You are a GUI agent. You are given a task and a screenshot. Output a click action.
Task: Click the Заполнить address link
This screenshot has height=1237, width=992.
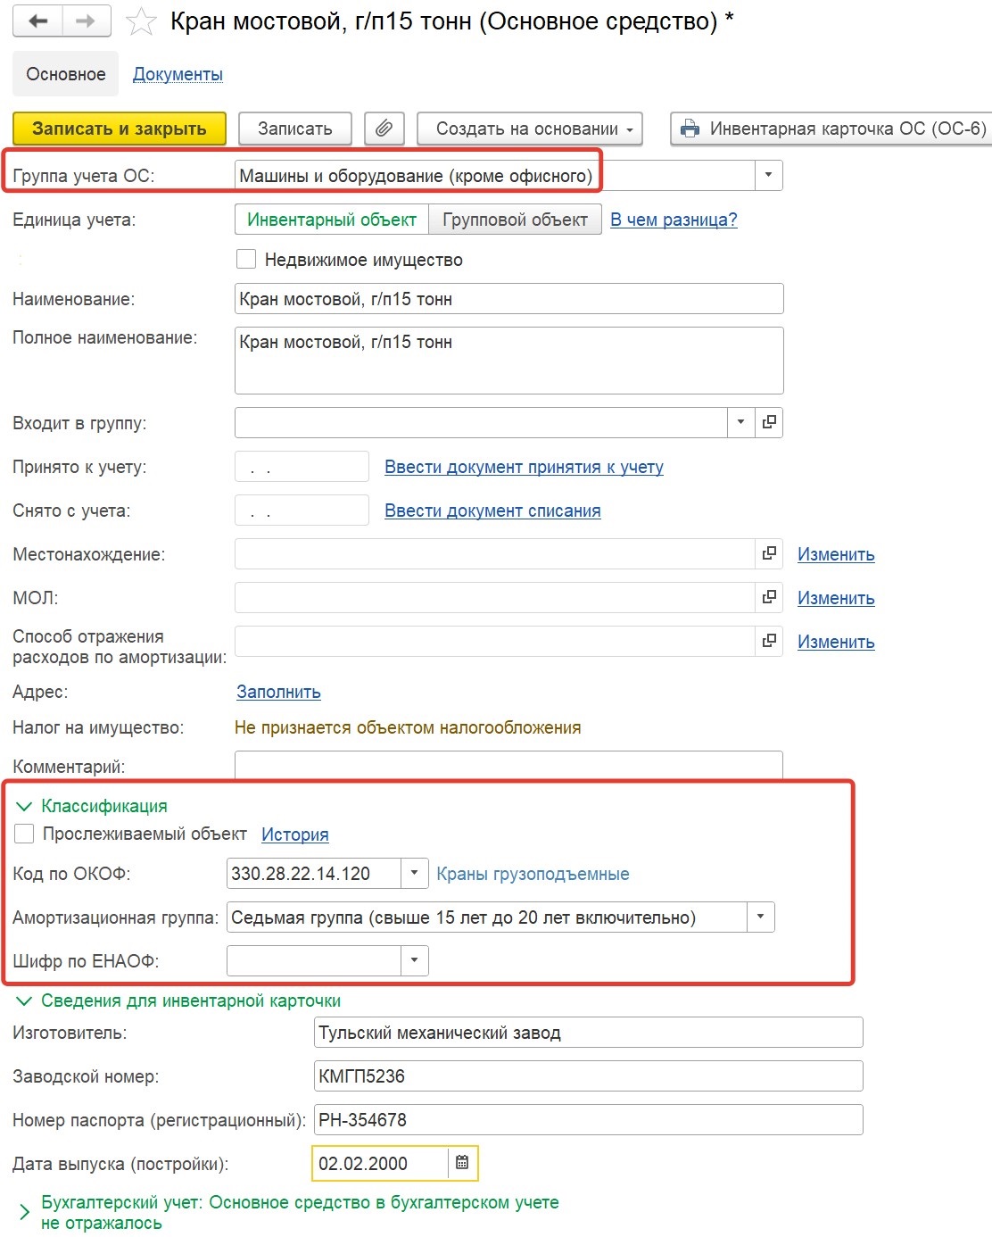click(278, 692)
